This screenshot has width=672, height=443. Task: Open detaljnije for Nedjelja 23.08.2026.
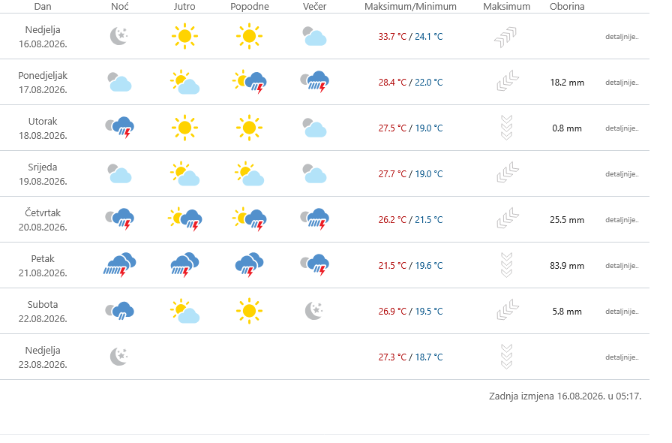click(622, 357)
